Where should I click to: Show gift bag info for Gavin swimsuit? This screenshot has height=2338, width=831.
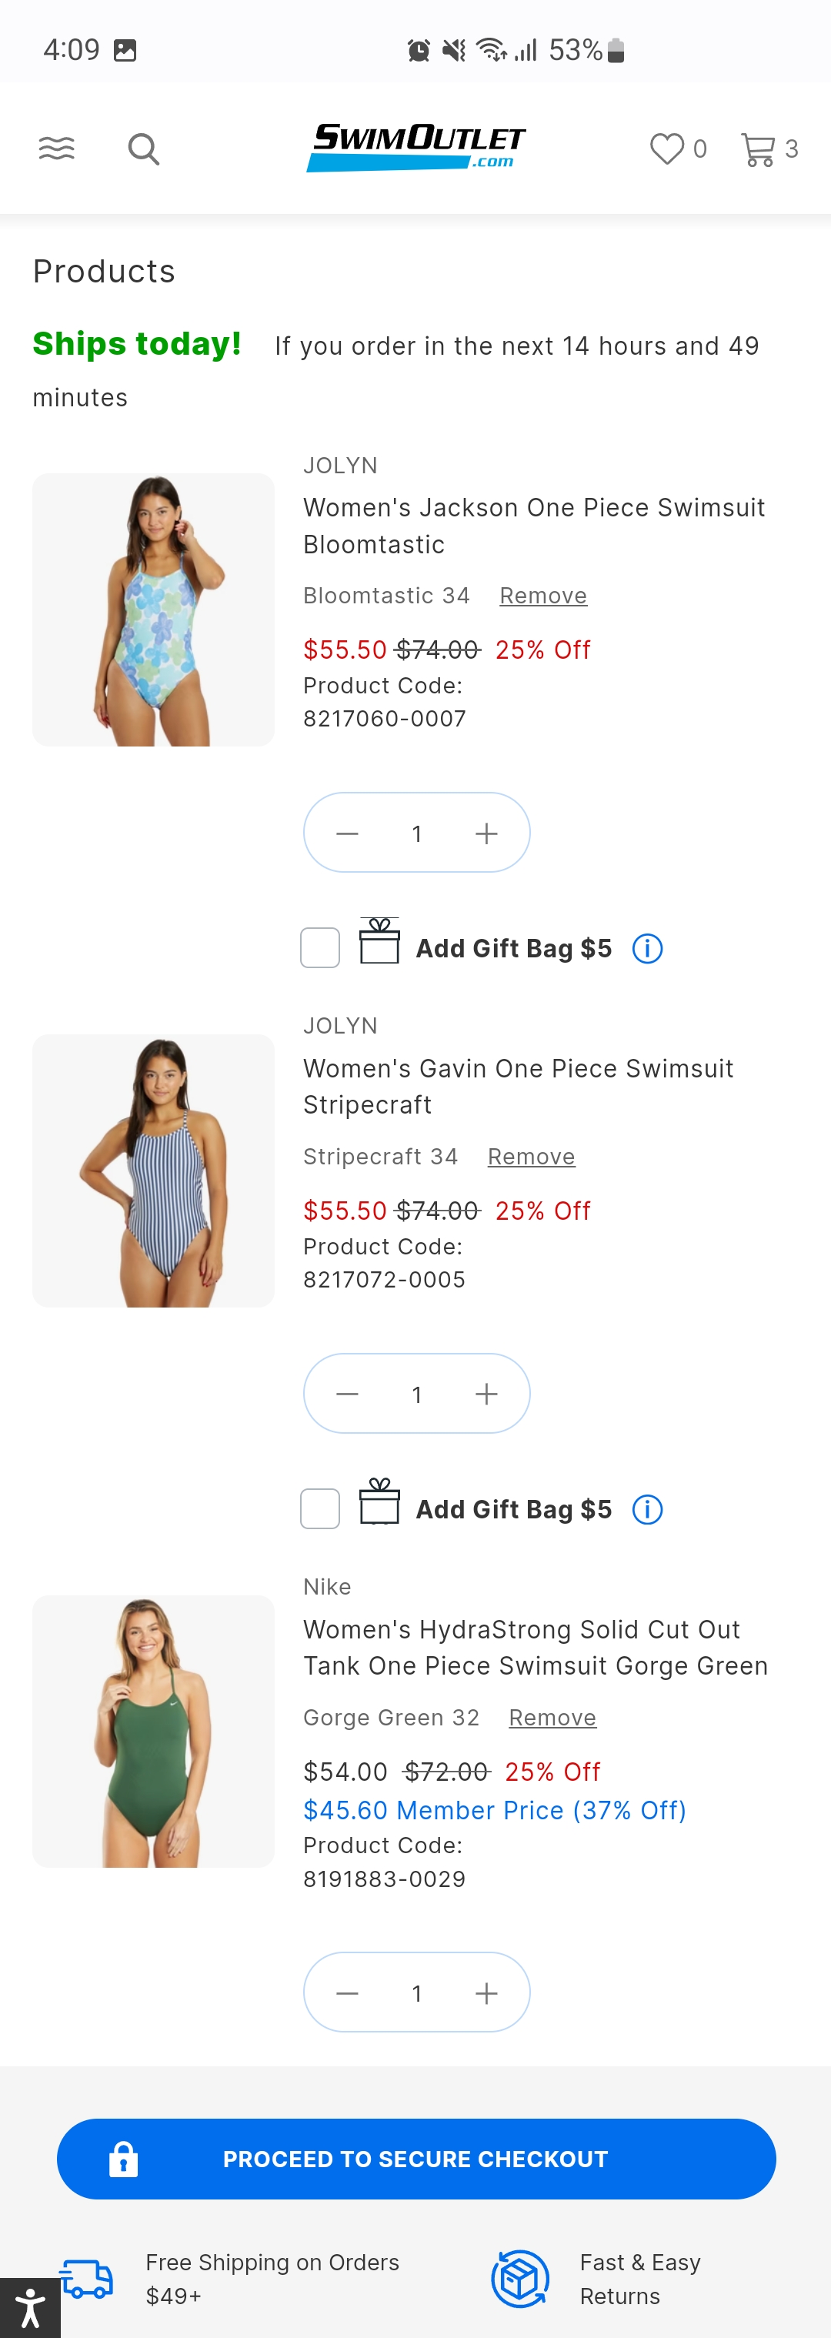pyautogui.click(x=647, y=1509)
